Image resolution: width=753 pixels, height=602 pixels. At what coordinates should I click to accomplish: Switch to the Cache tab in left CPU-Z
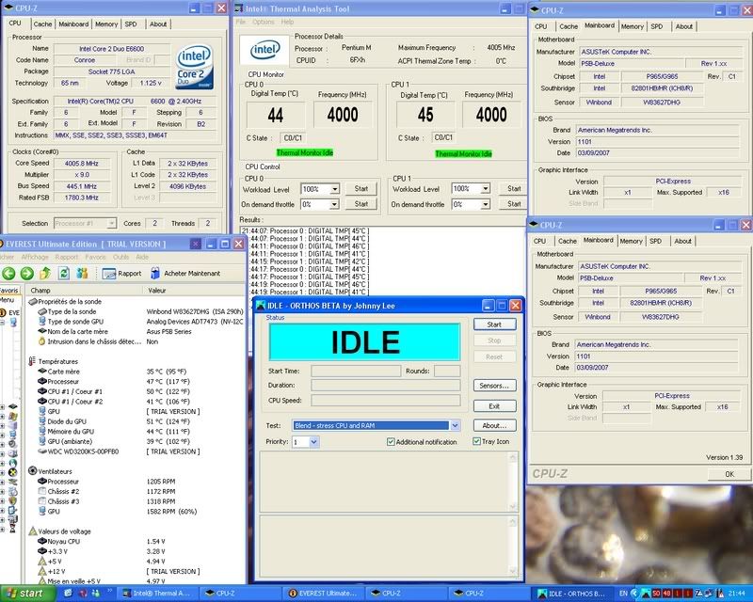tap(42, 24)
